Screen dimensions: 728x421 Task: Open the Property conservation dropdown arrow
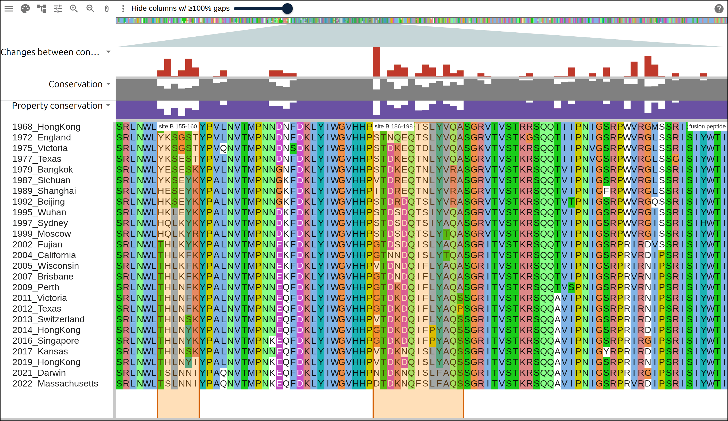(108, 105)
